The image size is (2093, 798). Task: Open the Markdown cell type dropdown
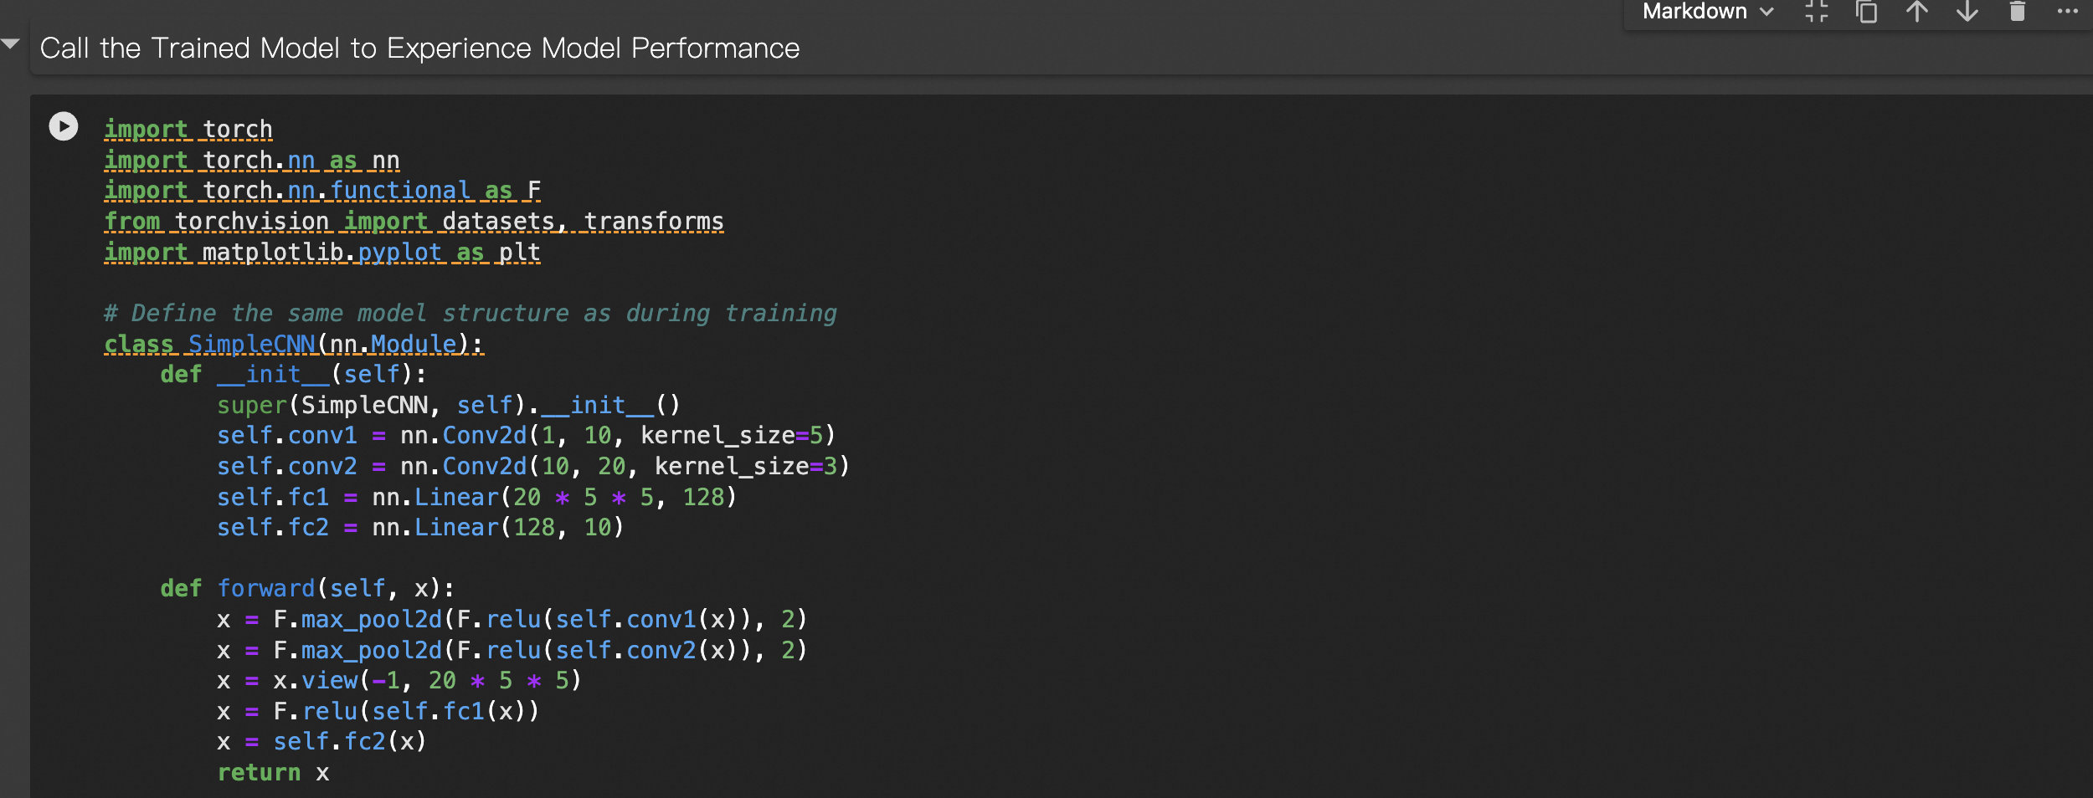[x=1708, y=12]
